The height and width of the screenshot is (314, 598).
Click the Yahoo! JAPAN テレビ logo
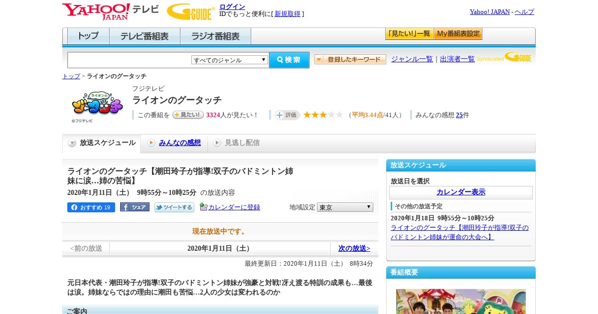click(x=111, y=11)
